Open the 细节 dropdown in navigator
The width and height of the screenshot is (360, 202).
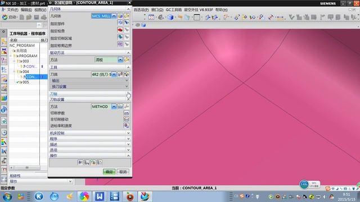click(70, 181)
